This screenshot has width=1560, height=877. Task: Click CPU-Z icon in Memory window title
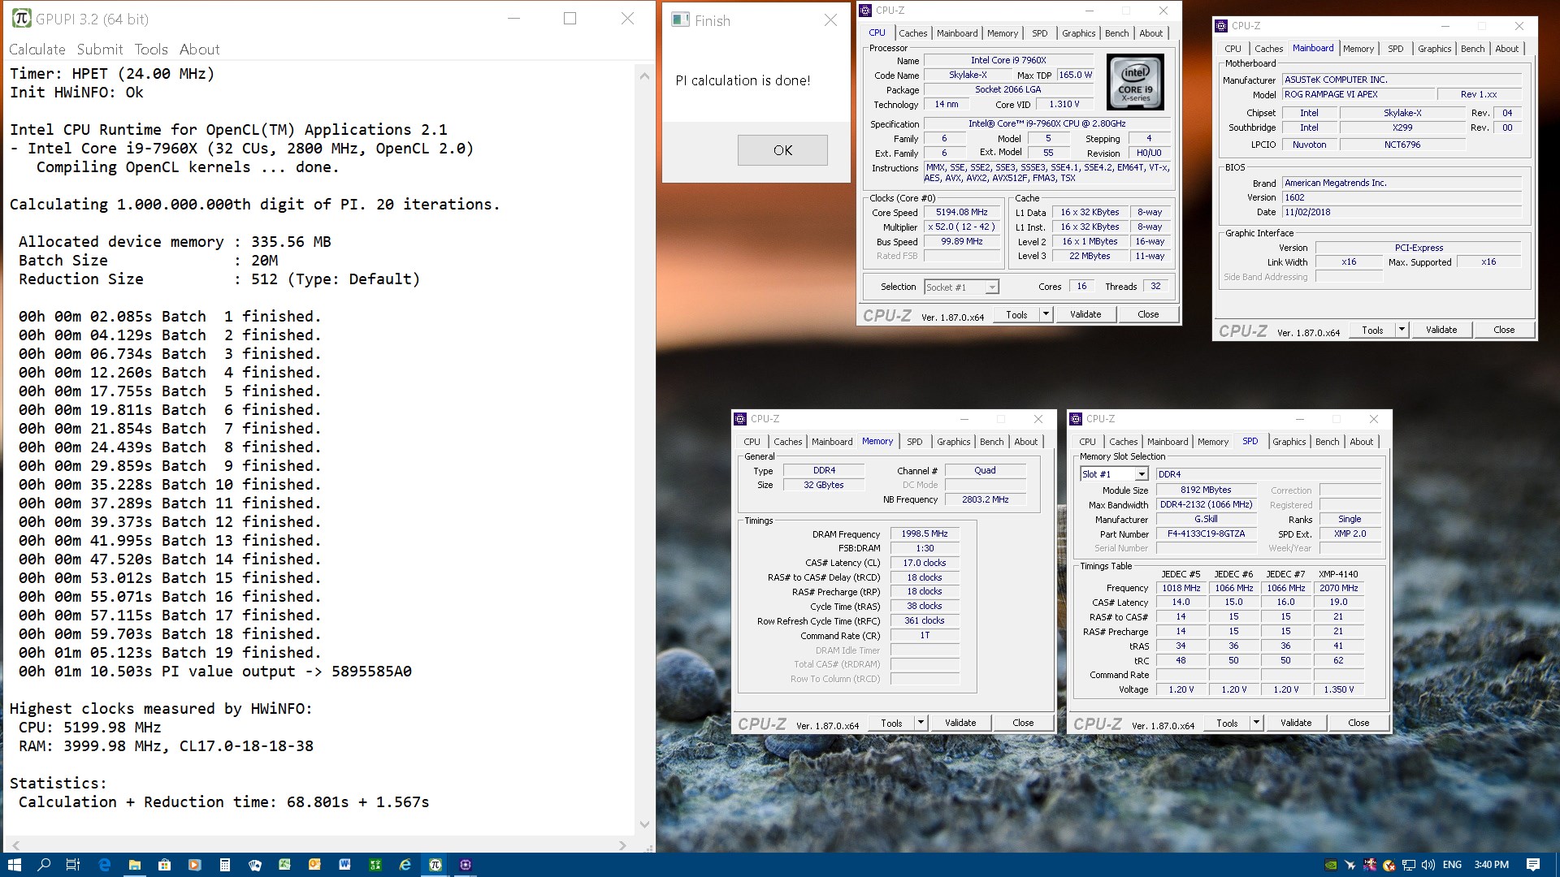pos(740,419)
